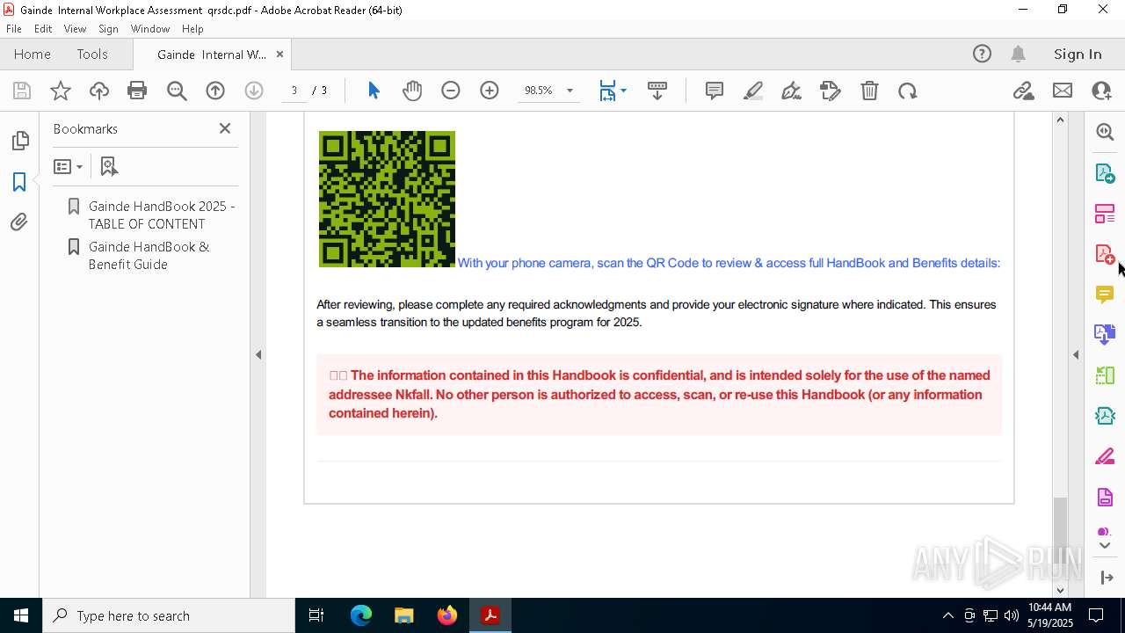The width and height of the screenshot is (1125, 633).
Task: Open pink Redact tool in right pane
Action: click(1105, 456)
